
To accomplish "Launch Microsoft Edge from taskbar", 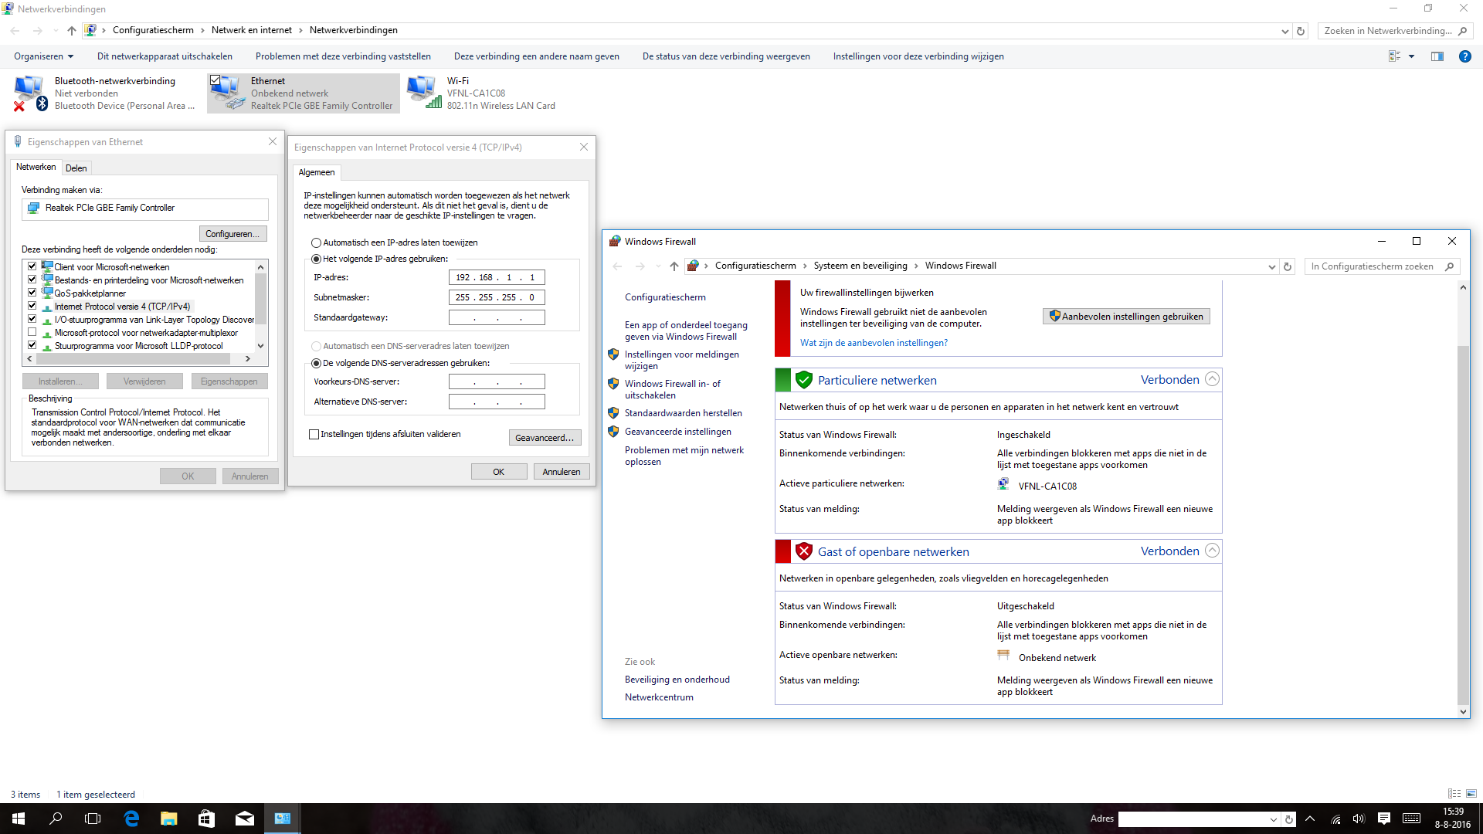I will 131,819.
